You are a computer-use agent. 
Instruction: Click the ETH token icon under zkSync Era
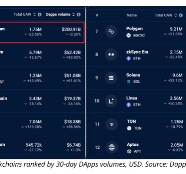pyautogui.click(x=129, y=59)
